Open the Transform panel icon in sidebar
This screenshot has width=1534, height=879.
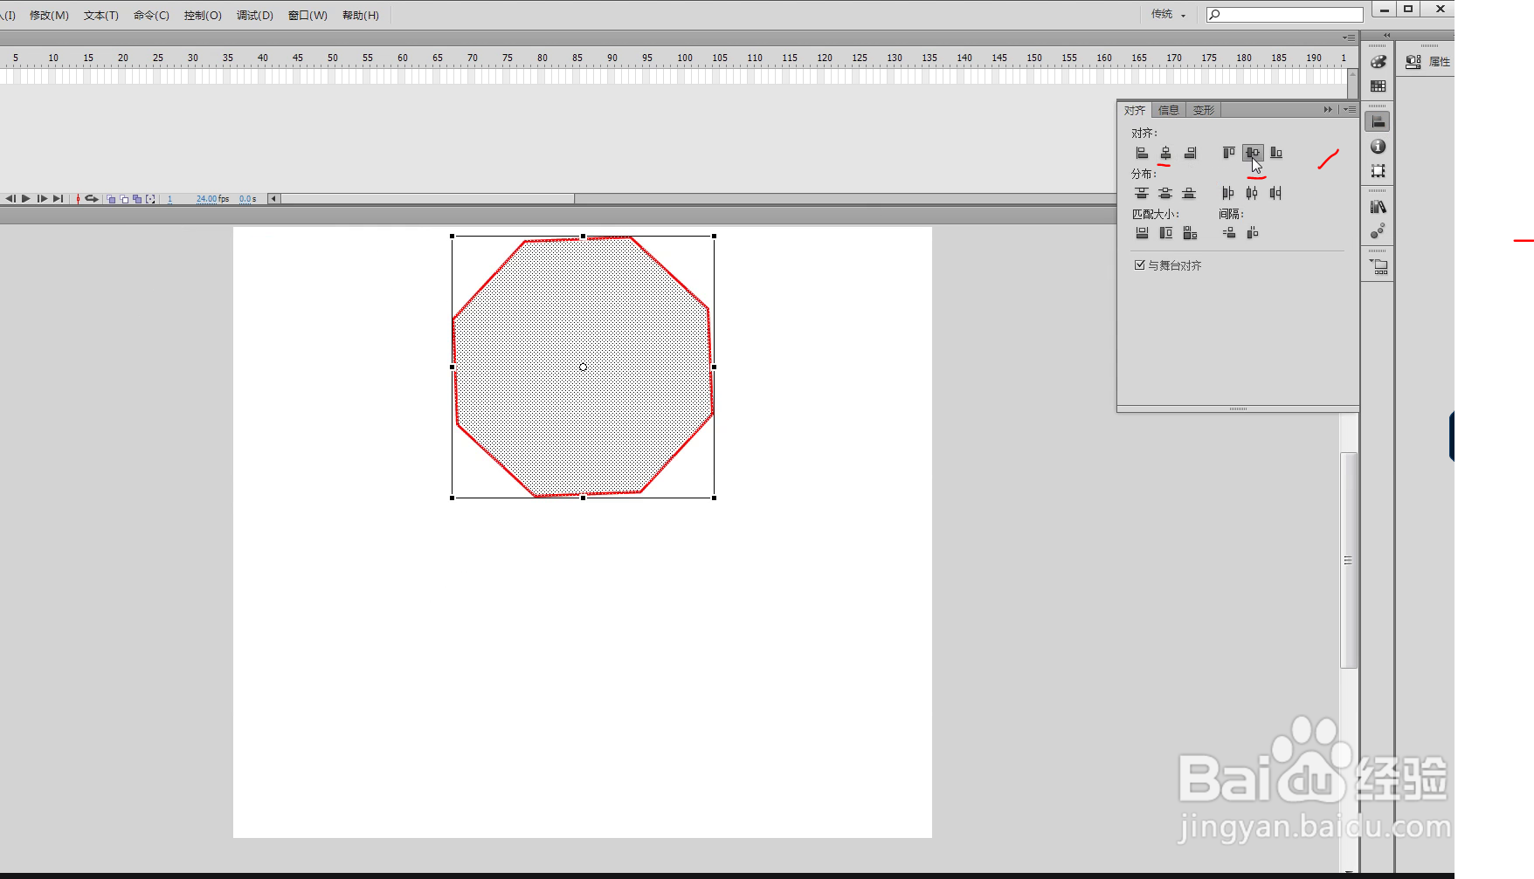click(1377, 169)
